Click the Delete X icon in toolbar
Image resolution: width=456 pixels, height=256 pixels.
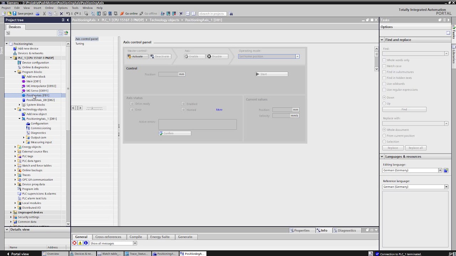tap(61, 14)
